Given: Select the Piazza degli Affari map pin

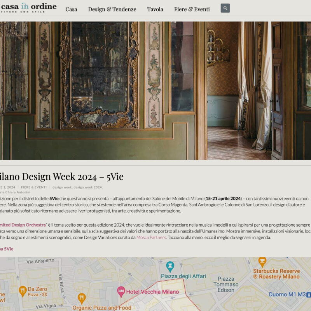Looking at the screenshot, I should [x=170, y=267].
